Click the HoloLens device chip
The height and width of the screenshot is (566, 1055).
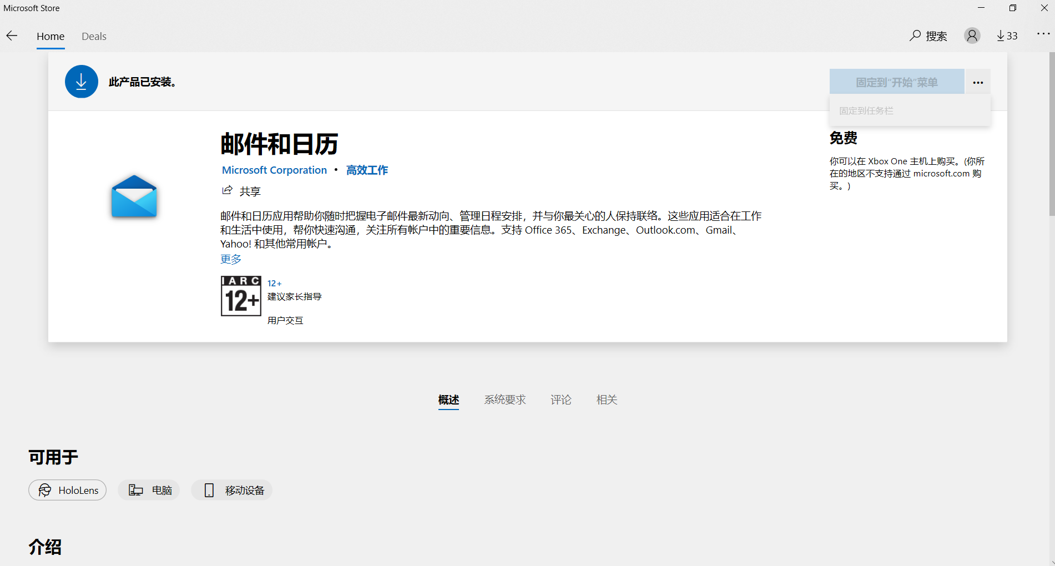click(68, 490)
